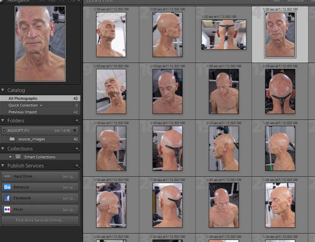Select third-row thumbnail with green light at bottom

pos(280,148)
